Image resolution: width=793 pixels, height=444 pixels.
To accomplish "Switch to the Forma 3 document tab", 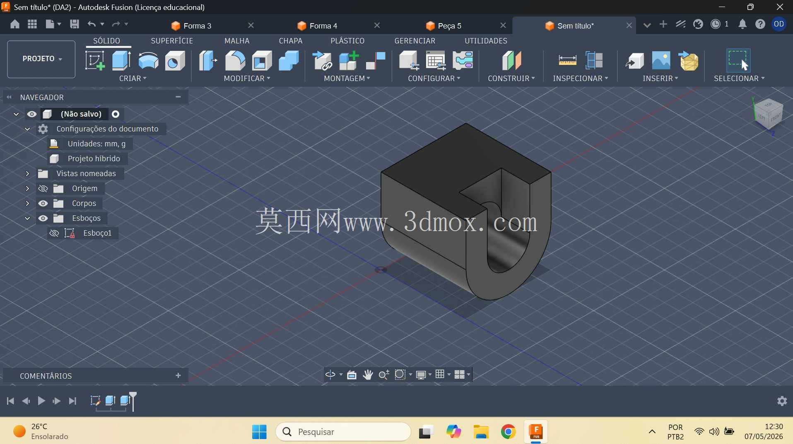I will (x=197, y=26).
